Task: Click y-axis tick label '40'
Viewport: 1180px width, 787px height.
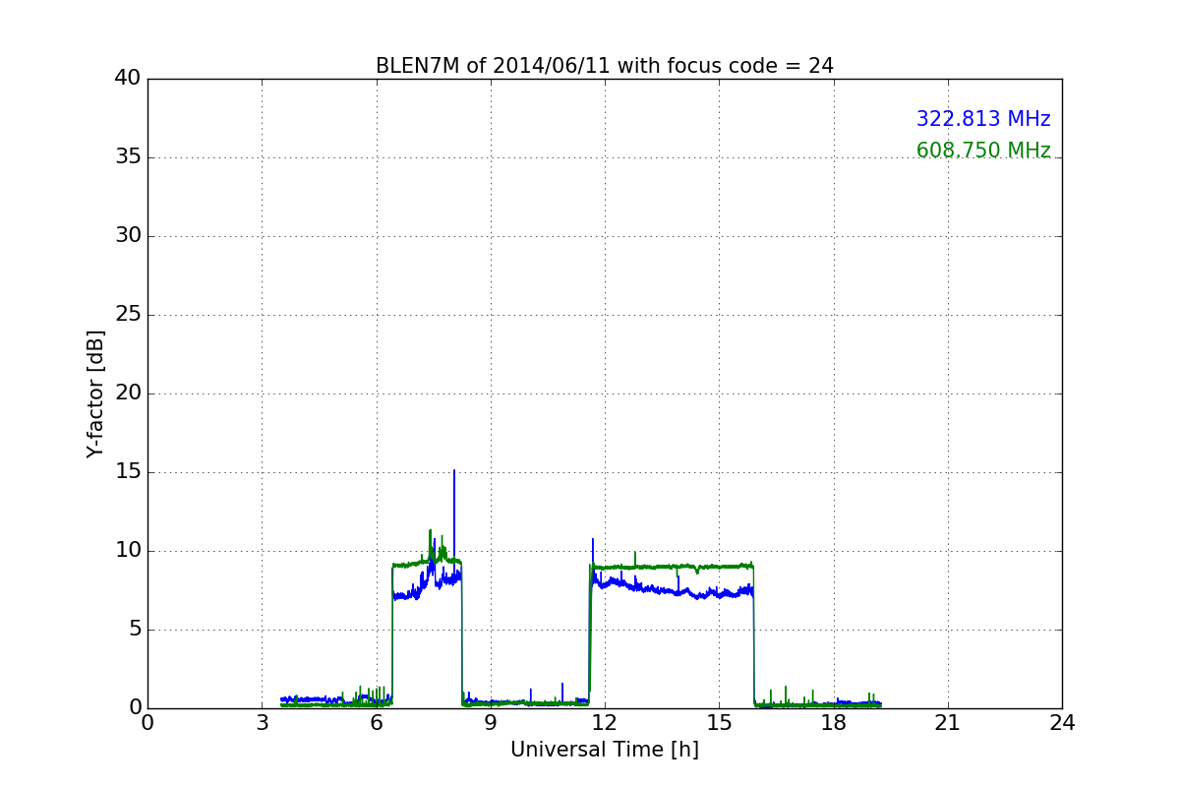Action: [x=128, y=79]
